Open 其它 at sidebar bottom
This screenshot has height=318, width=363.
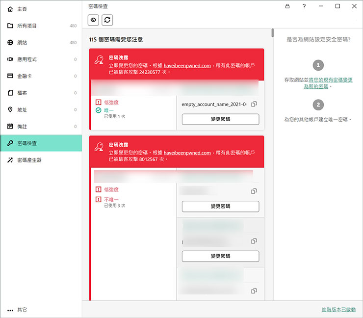(41, 310)
